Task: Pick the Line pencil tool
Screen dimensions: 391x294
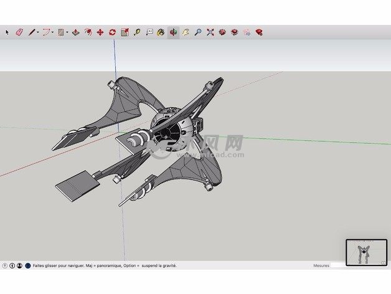Action: pos(31,32)
